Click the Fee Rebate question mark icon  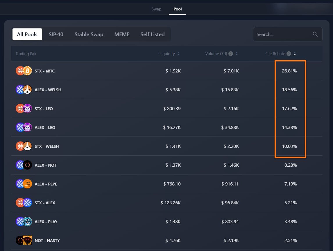[289, 54]
